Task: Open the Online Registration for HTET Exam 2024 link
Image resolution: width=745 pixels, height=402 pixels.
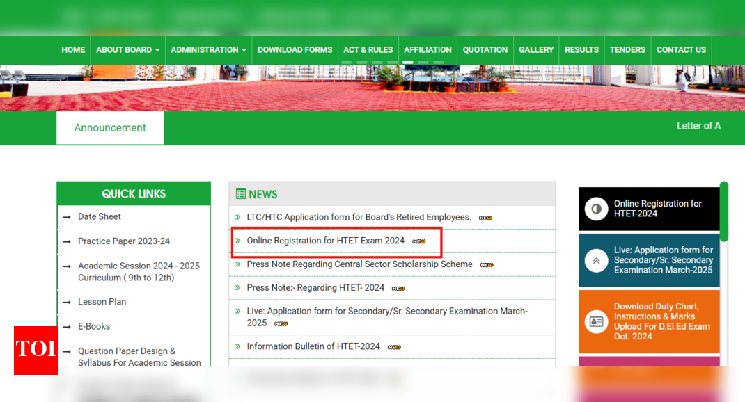Action: point(324,241)
